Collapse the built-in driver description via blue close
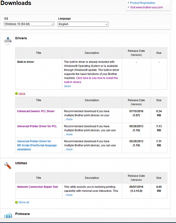Screen dimensions: 176x223 [x=67, y=86]
